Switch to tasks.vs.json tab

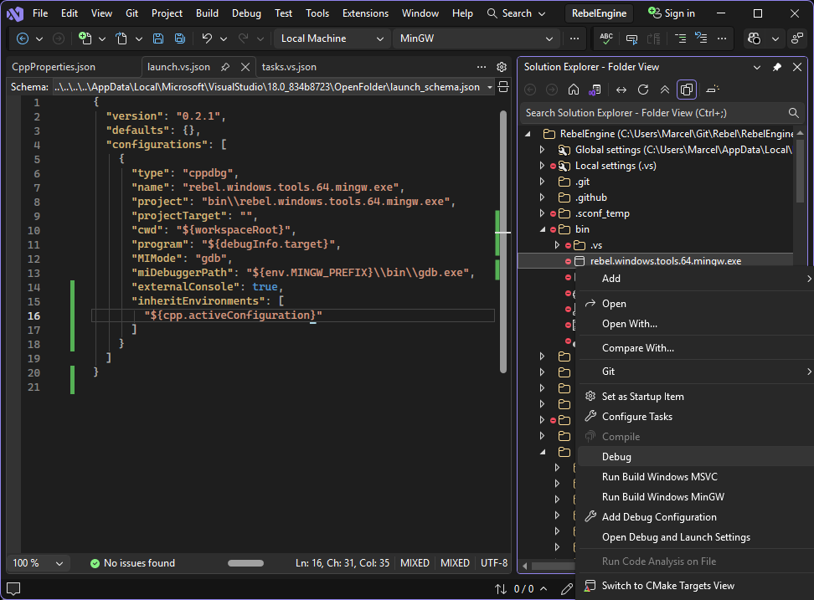[289, 67]
